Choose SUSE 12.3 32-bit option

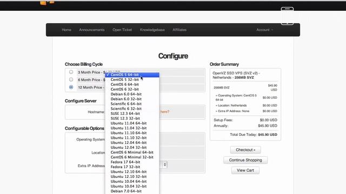(132, 119)
